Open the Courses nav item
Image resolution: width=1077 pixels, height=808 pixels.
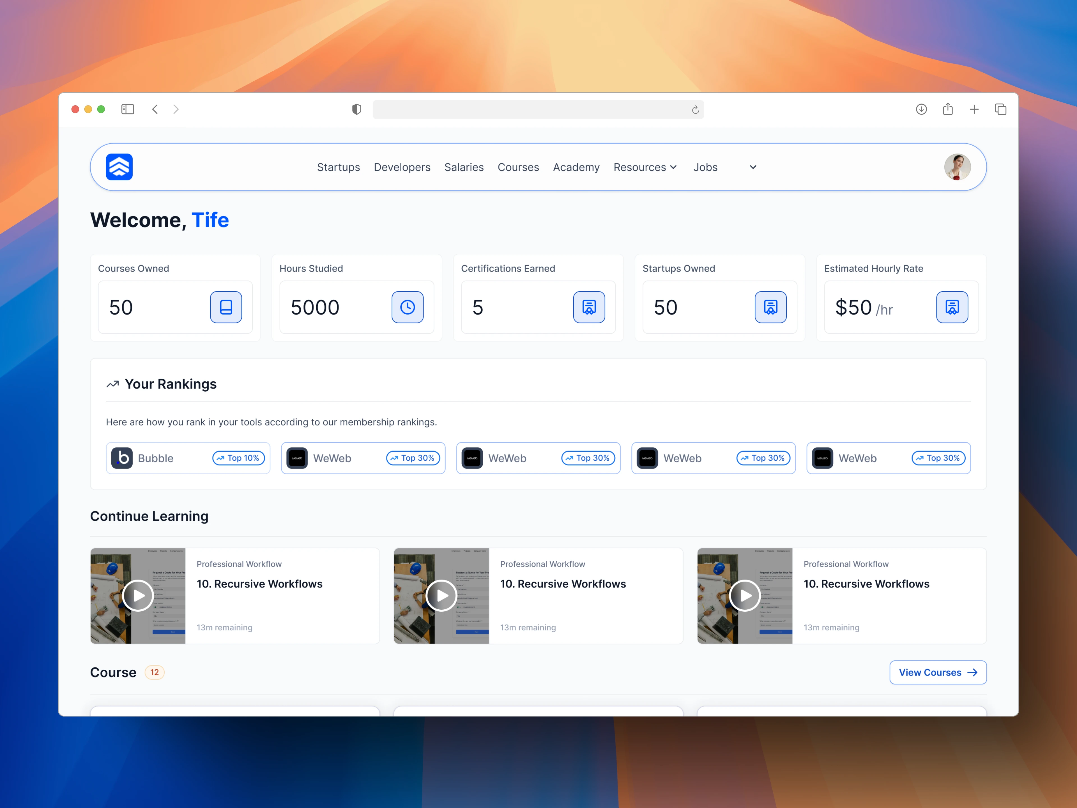518,167
